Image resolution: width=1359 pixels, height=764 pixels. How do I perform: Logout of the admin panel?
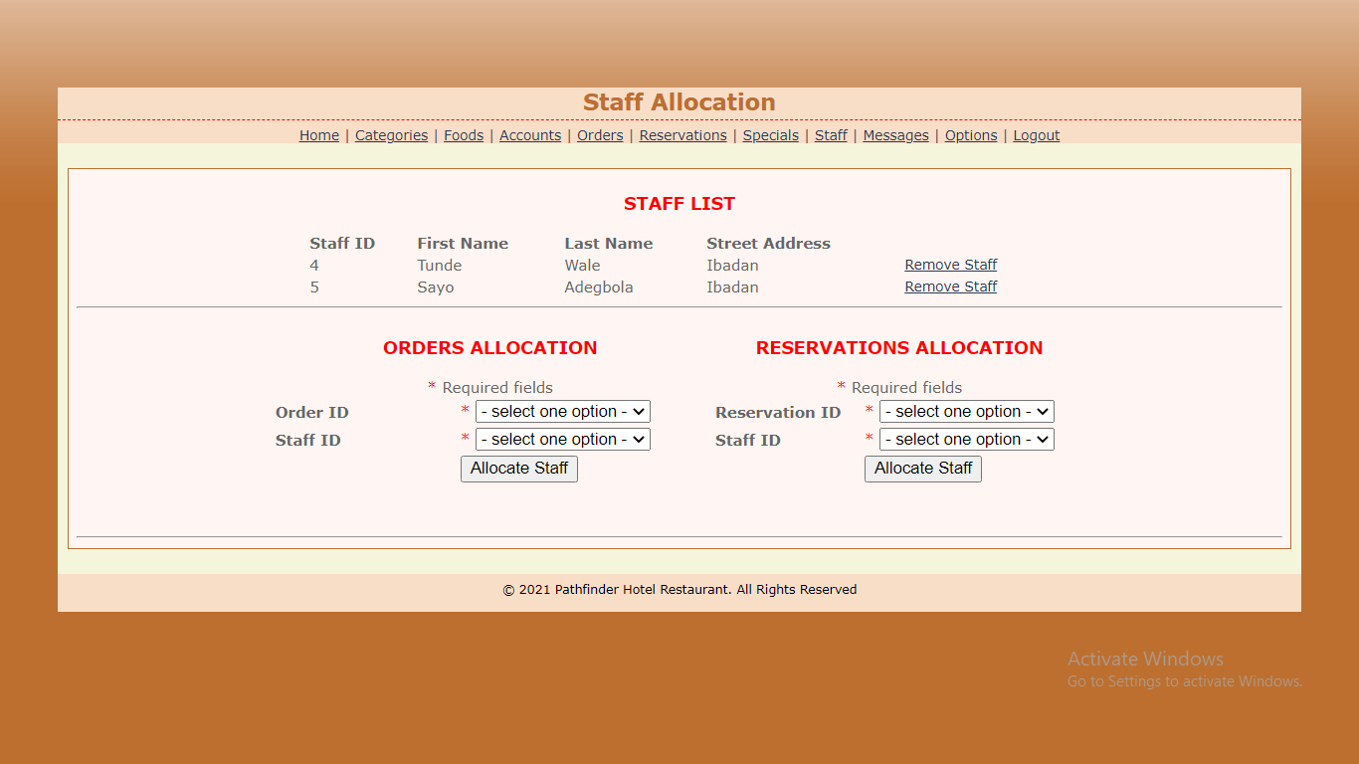tap(1036, 135)
